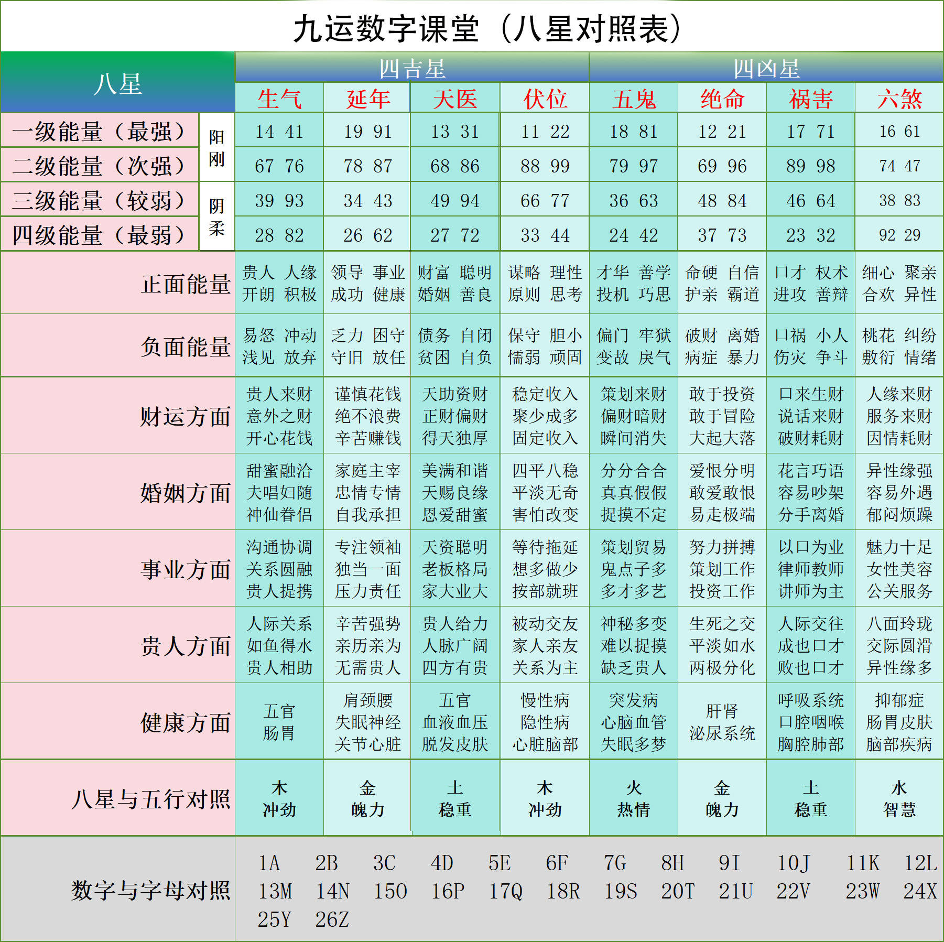Viewport: 944px width, 942px height.
Task: Click the 19S letter mapping
Action: 621,891
